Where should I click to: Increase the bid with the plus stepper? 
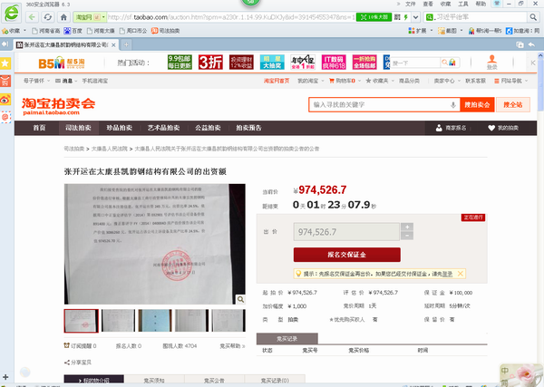coord(407,227)
